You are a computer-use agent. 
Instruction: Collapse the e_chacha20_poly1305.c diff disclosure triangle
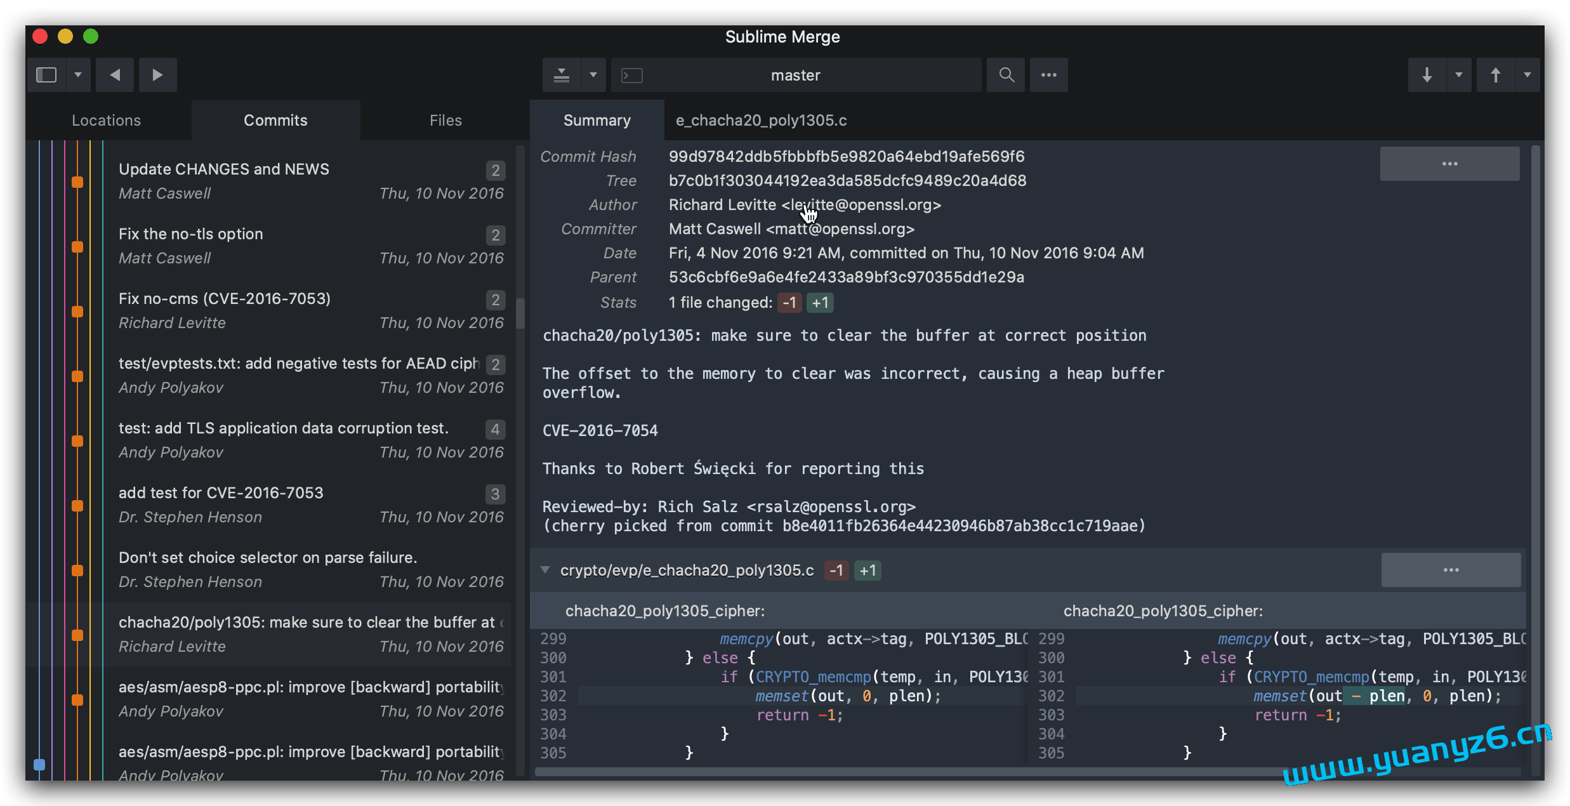pos(545,570)
